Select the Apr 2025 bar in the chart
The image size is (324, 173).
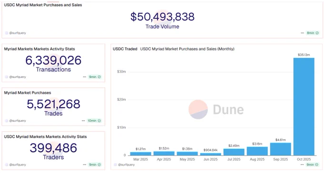pos(164,154)
